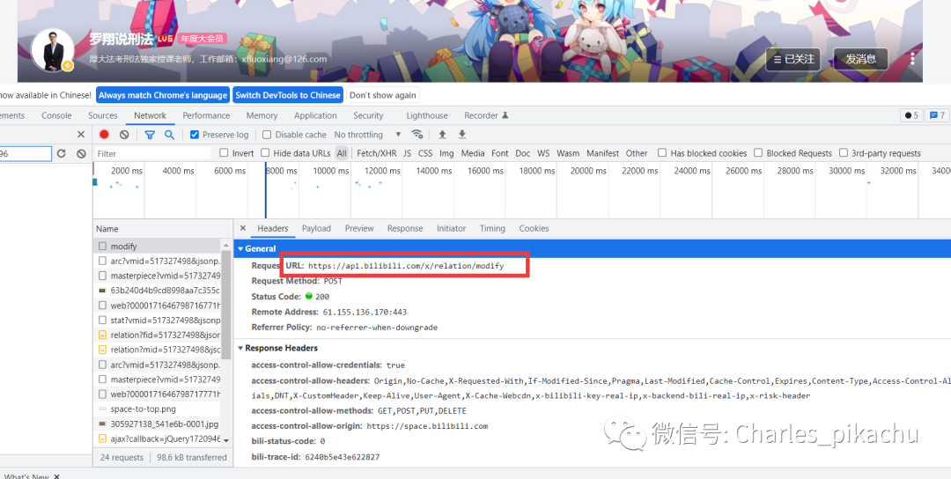Click the user avatar of 罗翔说刑法

pos(53,49)
